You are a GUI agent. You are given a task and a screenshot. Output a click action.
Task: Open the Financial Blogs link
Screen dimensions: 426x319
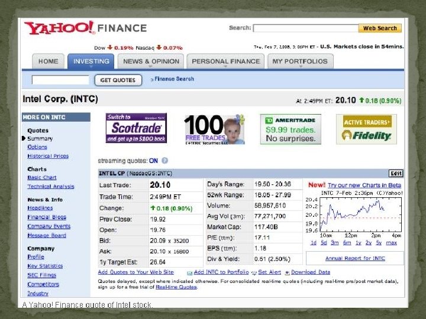point(47,217)
